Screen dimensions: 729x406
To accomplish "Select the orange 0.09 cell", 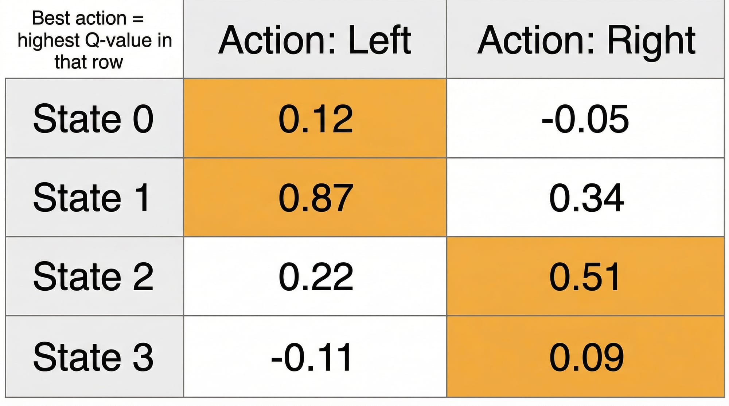I will tap(586, 357).
